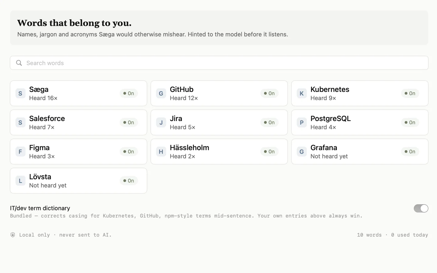Click the H letter badge for Hässleholm
This screenshot has height=273, width=437.
(x=161, y=152)
